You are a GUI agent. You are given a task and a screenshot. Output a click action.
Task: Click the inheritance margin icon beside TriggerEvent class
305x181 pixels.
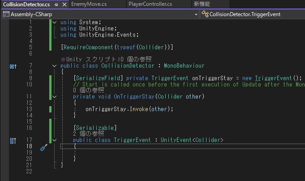13,141
